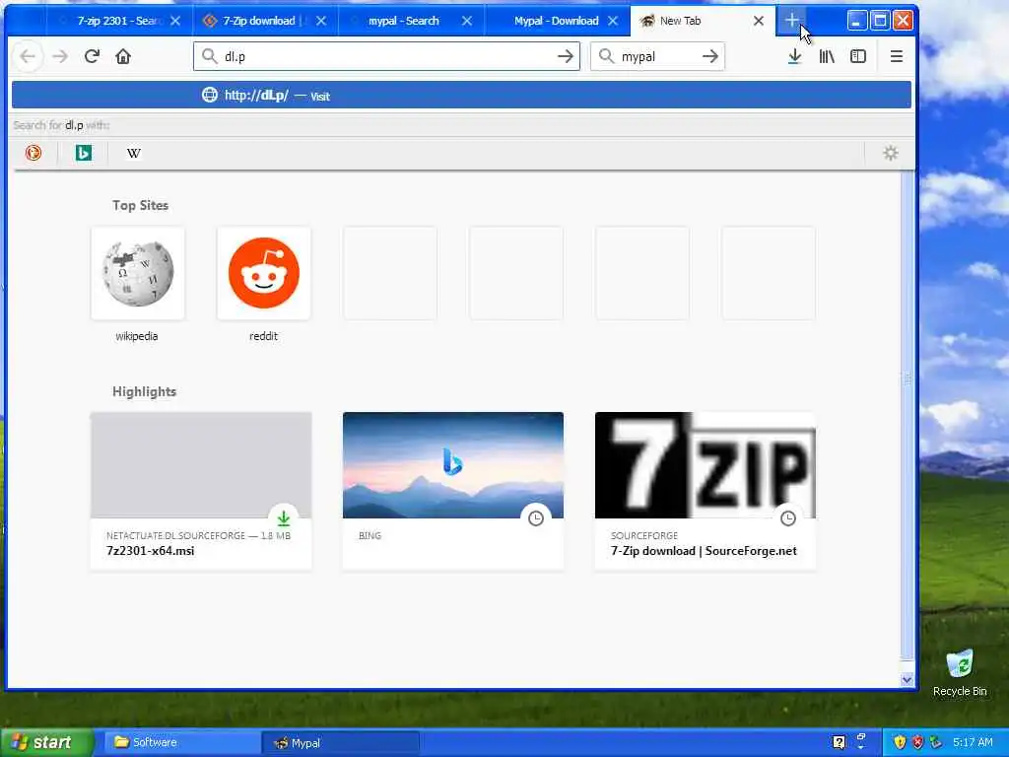Visit the http://dl.p/ suggestion
This screenshot has height=757, width=1009.
click(461, 96)
